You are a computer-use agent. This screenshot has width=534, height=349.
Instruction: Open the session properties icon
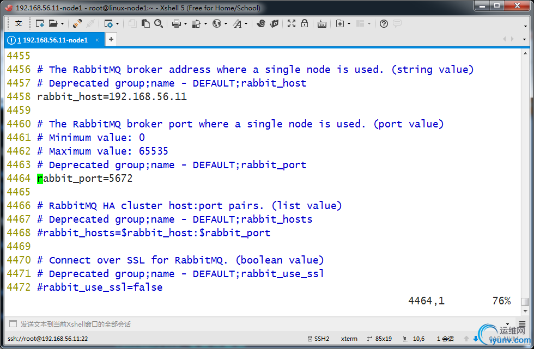pyautogui.click(x=108, y=23)
